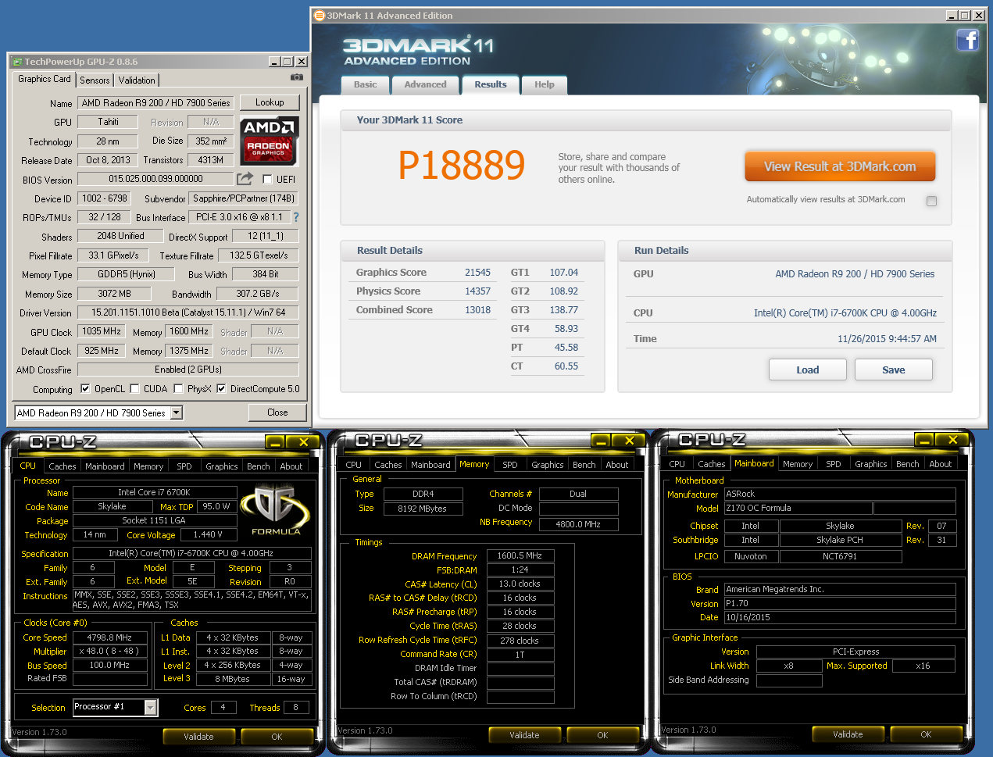Click the Facebook icon in 3DMark 11
This screenshot has height=757, width=993.
coord(967,39)
